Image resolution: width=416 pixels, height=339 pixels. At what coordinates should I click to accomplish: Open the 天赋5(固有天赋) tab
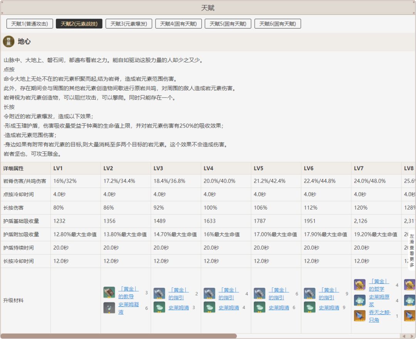point(228,23)
